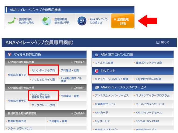Click the gift box icon beside マイルを特典に交換
178x133 pixels.
tap(10, 55)
